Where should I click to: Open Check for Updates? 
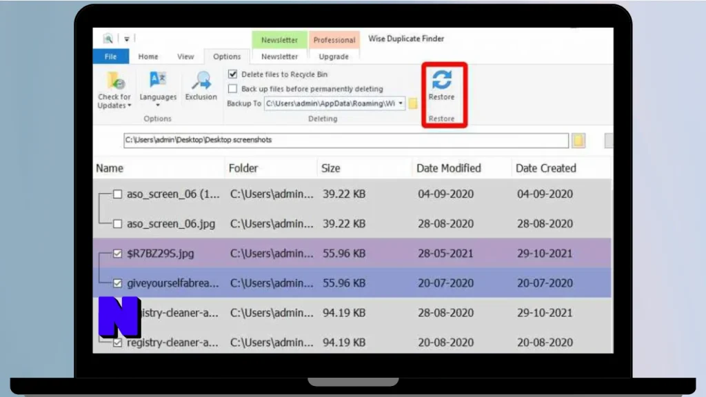(114, 90)
